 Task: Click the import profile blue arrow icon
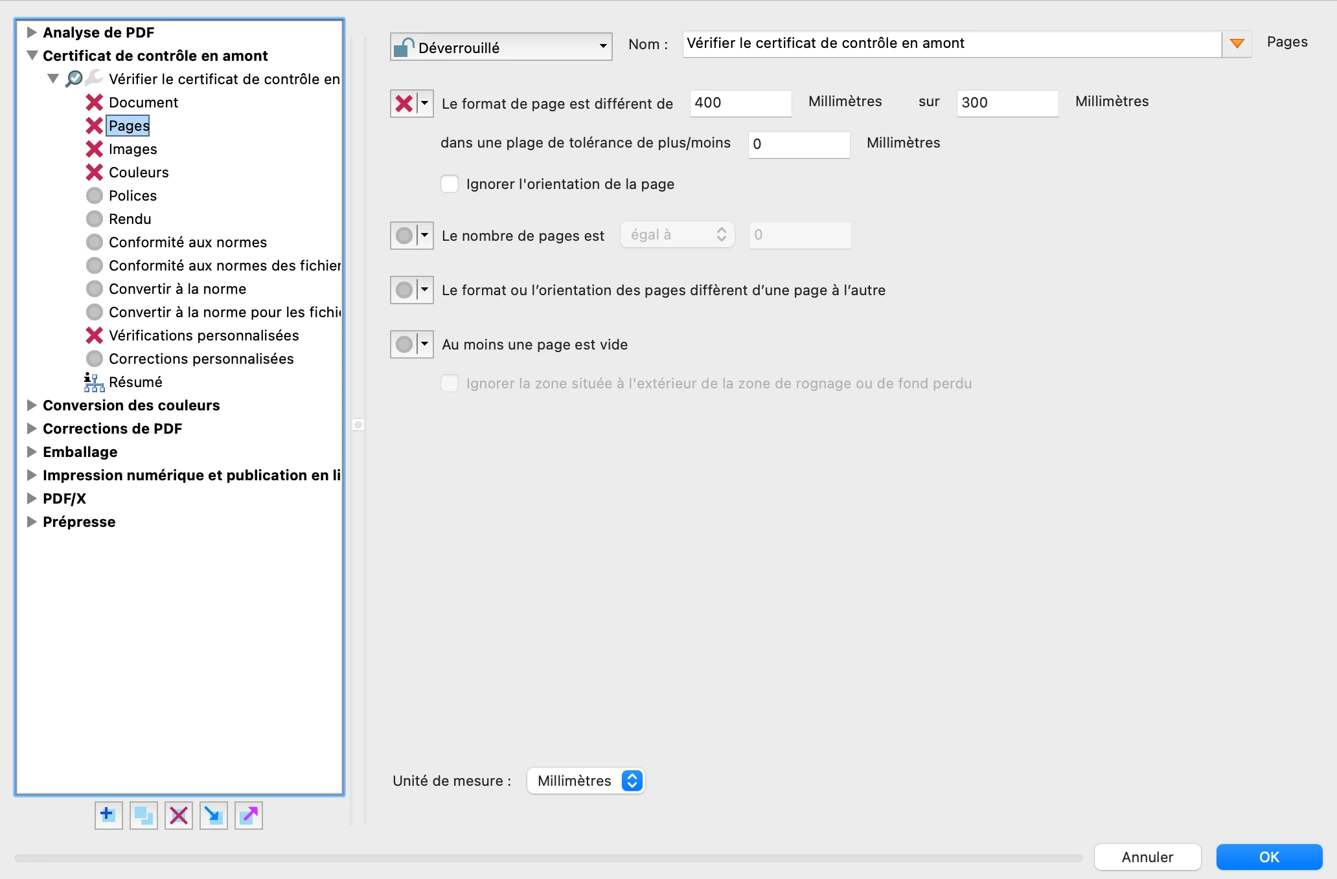(213, 816)
